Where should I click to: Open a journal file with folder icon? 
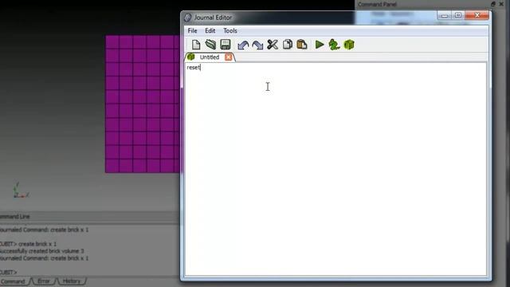[x=210, y=45]
